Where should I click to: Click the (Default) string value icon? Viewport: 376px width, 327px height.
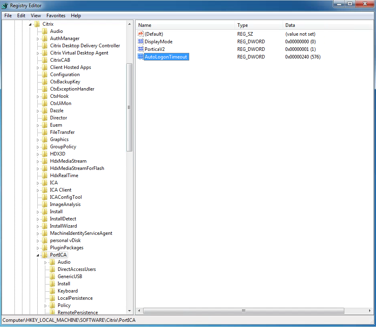tap(141, 34)
